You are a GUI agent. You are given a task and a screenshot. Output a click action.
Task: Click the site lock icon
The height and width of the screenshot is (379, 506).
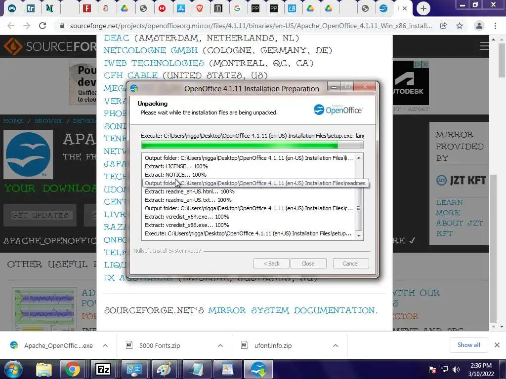[x=62, y=26]
